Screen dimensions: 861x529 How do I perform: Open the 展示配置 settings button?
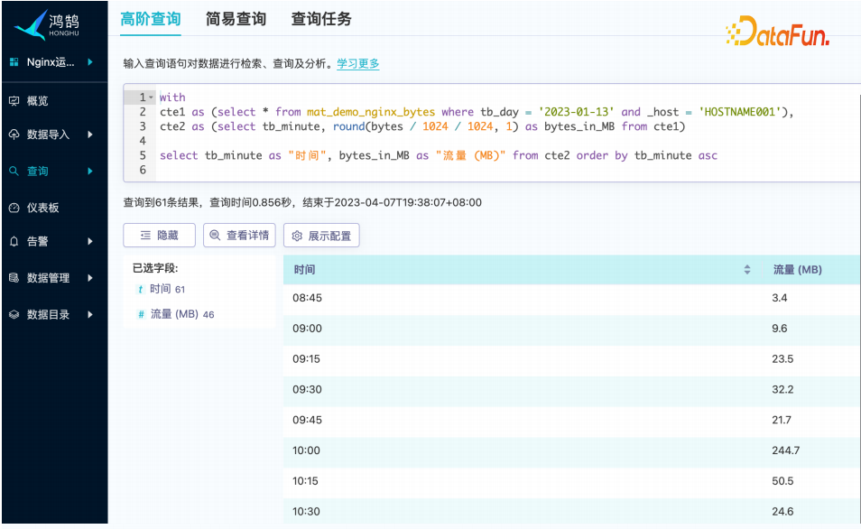pos(321,236)
